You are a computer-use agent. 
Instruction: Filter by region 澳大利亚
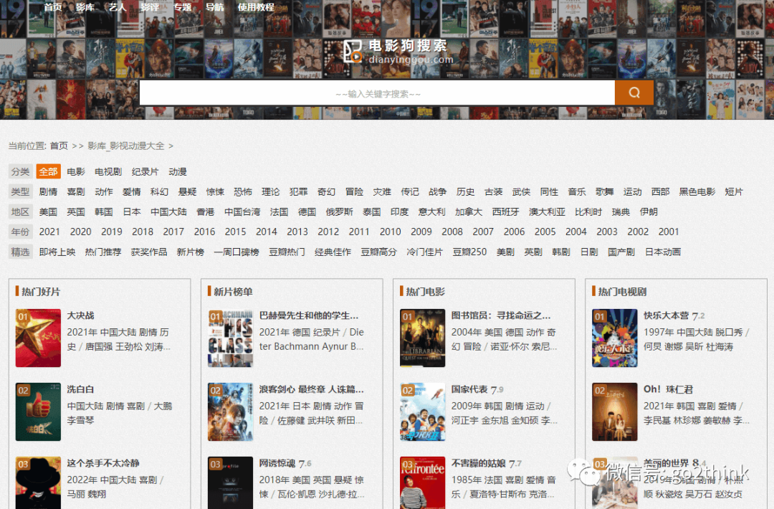(x=547, y=211)
